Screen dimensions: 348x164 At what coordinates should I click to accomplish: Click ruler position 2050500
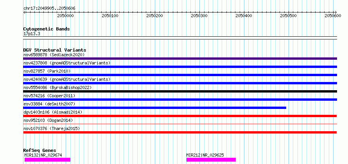pyautogui.click(x=288, y=16)
